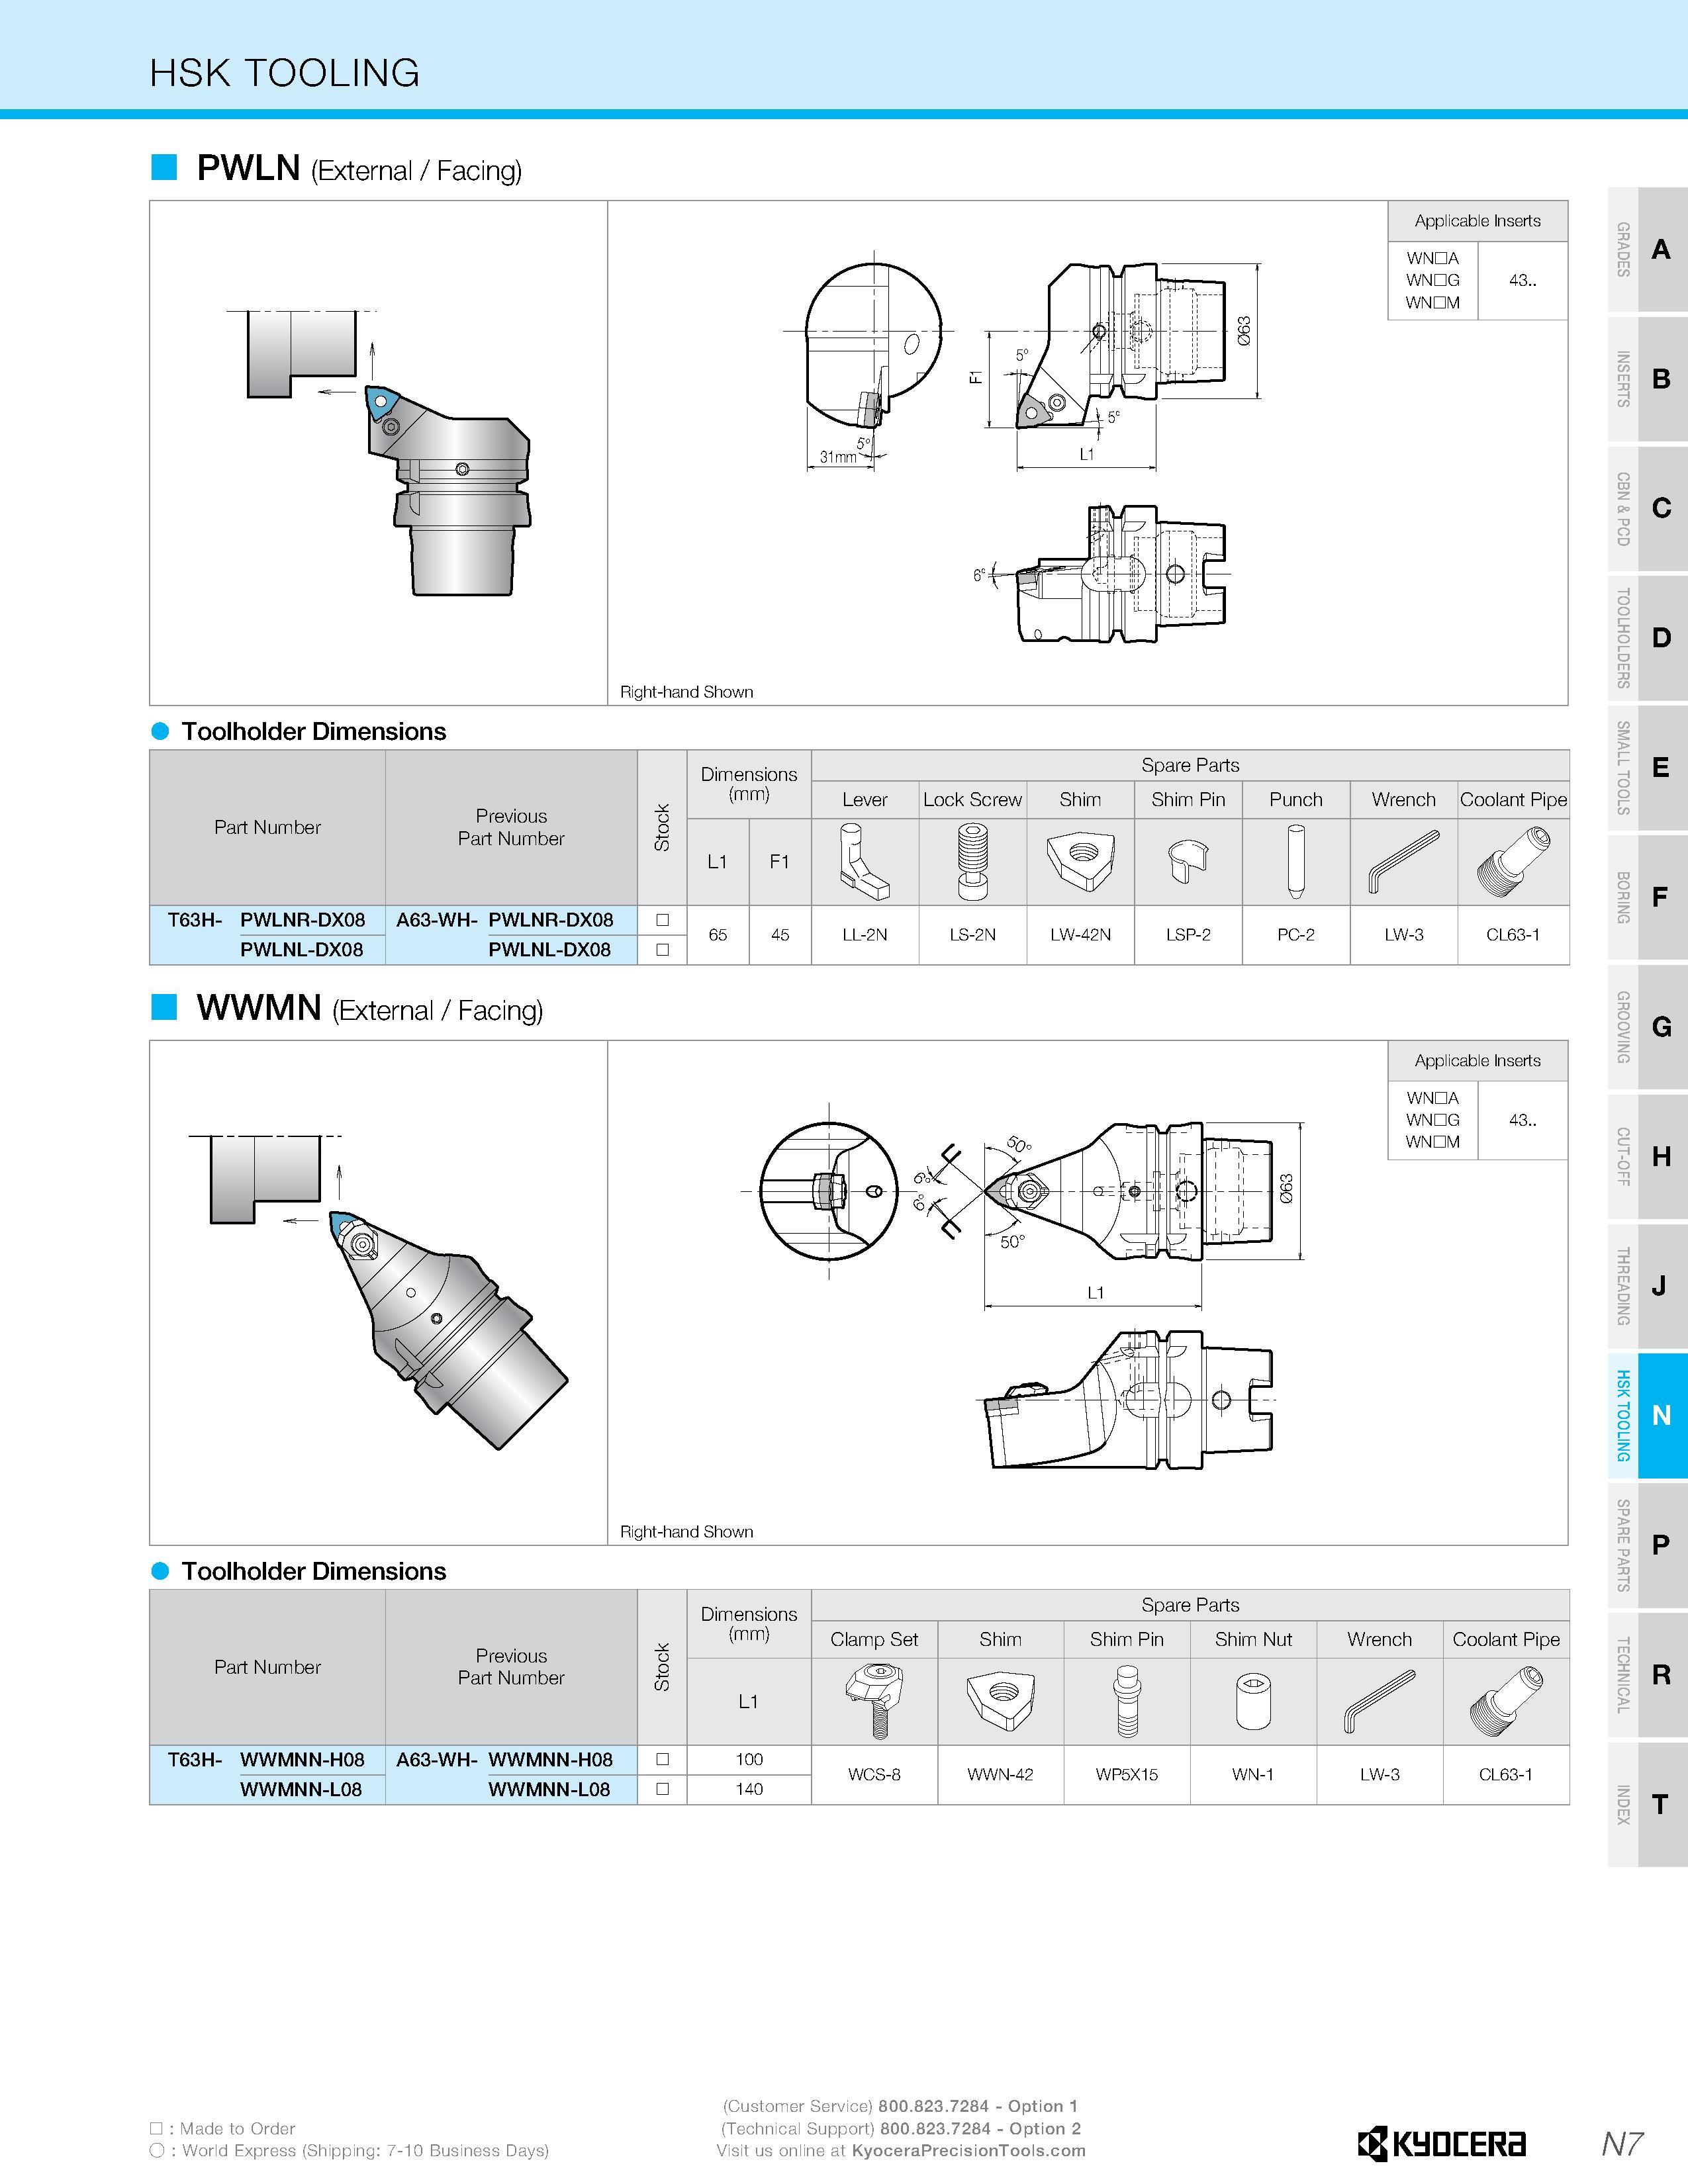Open the G Grooving section tab
Screen dimensions: 1688x2184
click(1647, 1026)
